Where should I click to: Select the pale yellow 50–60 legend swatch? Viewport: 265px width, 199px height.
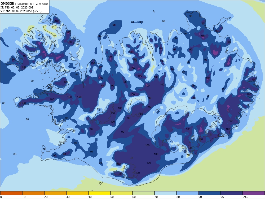(x=121, y=193)
